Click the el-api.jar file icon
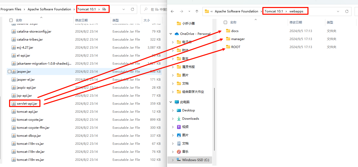 [x=14, y=56]
